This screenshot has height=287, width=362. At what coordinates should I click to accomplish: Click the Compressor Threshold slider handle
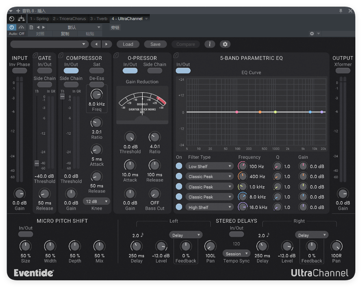[x=62, y=96]
